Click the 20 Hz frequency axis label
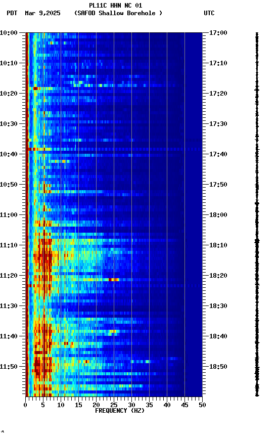279x437 pixels. pyautogui.click(x=96, y=405)
